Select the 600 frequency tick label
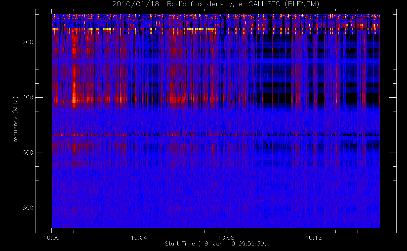Image resolution: width=407 pixels, height=251 pixels. [x=28, y=153]
